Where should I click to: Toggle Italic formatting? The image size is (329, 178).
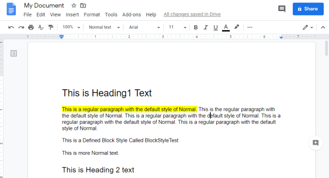[x=206, y=27]
